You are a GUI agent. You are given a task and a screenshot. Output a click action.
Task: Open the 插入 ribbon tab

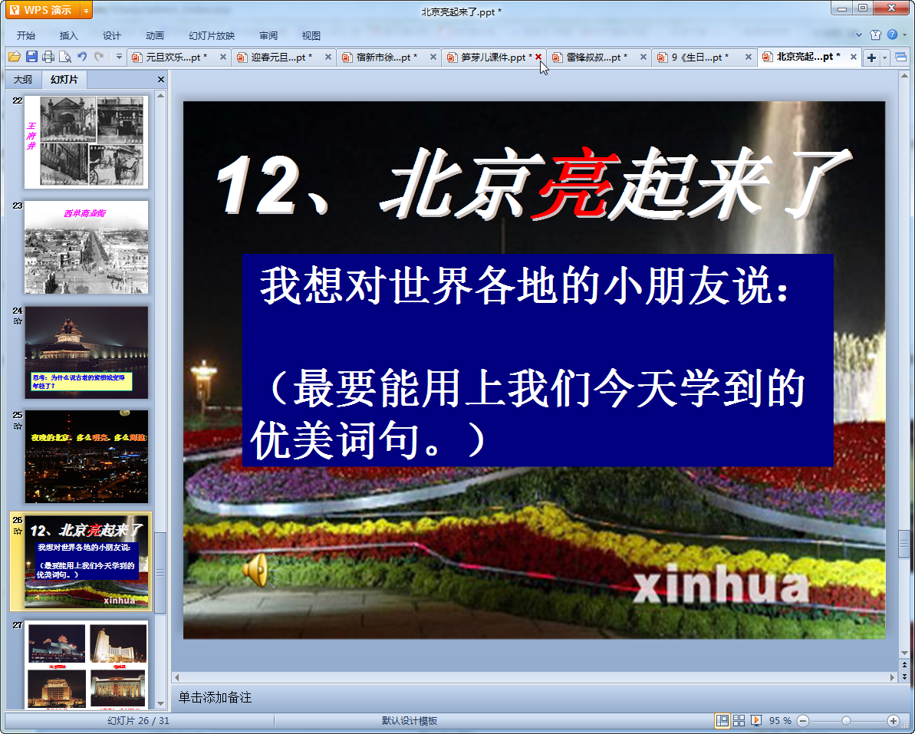(69, 35)
